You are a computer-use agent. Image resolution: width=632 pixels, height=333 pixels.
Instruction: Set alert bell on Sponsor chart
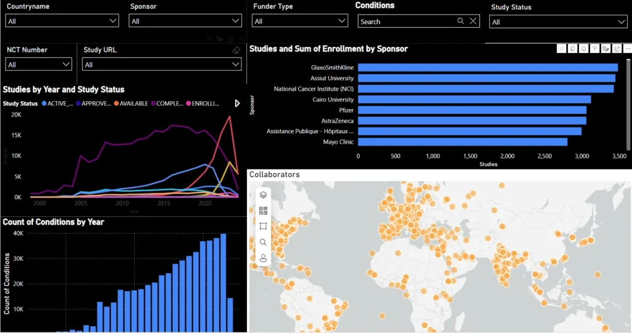point(584,49)
